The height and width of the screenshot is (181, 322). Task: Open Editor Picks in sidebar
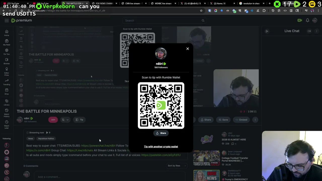[7, 72]
